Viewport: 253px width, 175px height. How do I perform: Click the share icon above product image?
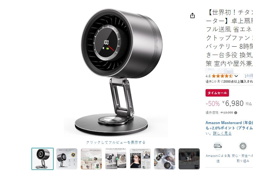click(x=192, y=16)
